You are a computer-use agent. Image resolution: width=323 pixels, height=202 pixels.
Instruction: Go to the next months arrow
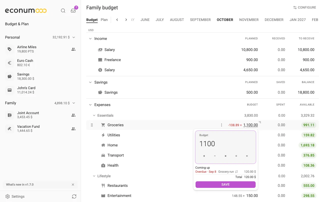(x=126, y=20)
